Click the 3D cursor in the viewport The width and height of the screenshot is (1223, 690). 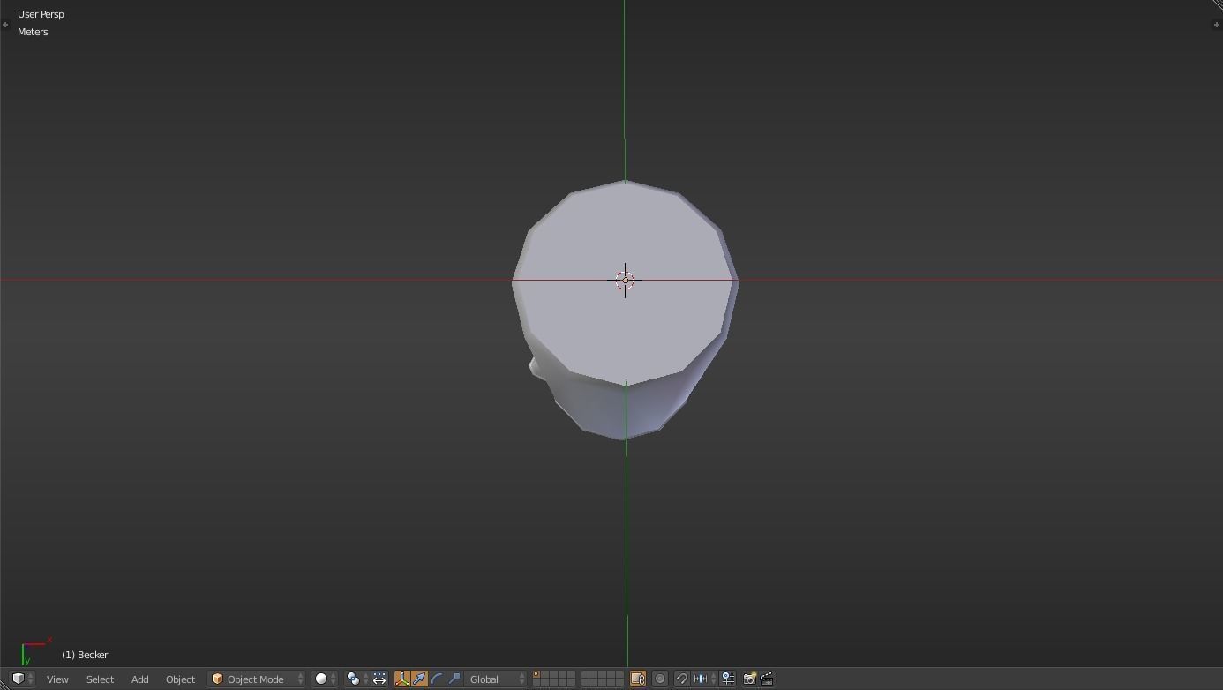625,281
